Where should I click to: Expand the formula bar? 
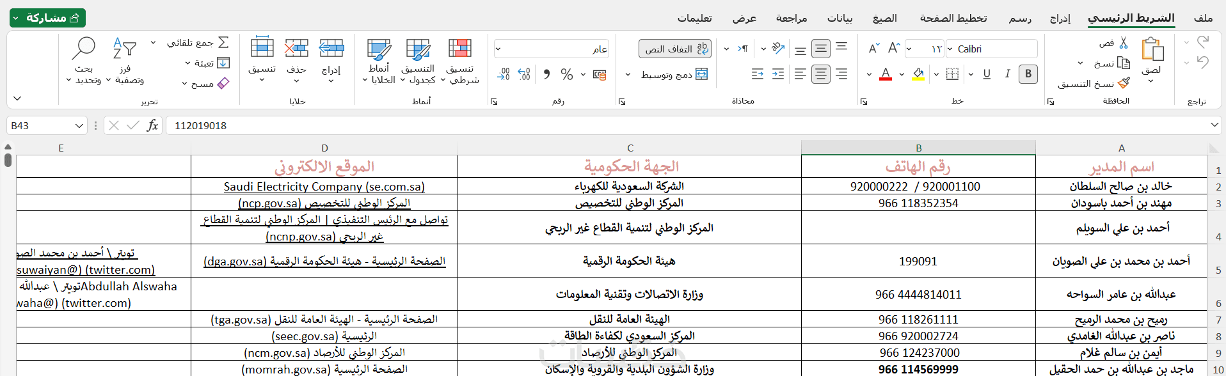pyautogui.click(x=1214, y=125)
